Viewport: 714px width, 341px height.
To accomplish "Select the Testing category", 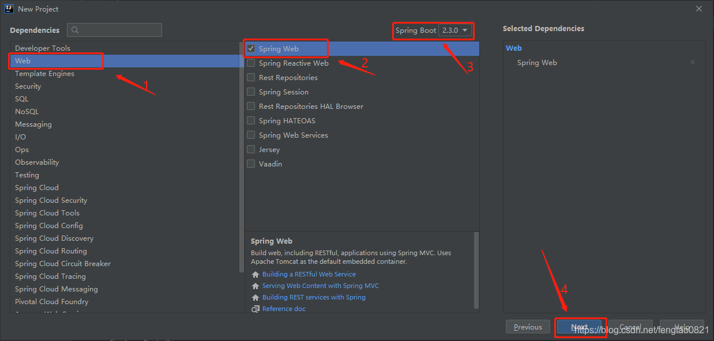I will (x=125, y=175).
